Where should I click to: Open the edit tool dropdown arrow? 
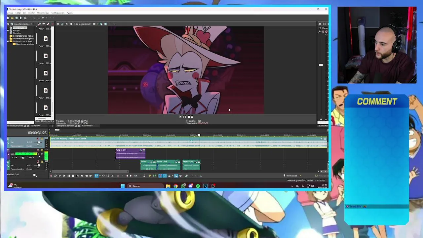point(100,176)
